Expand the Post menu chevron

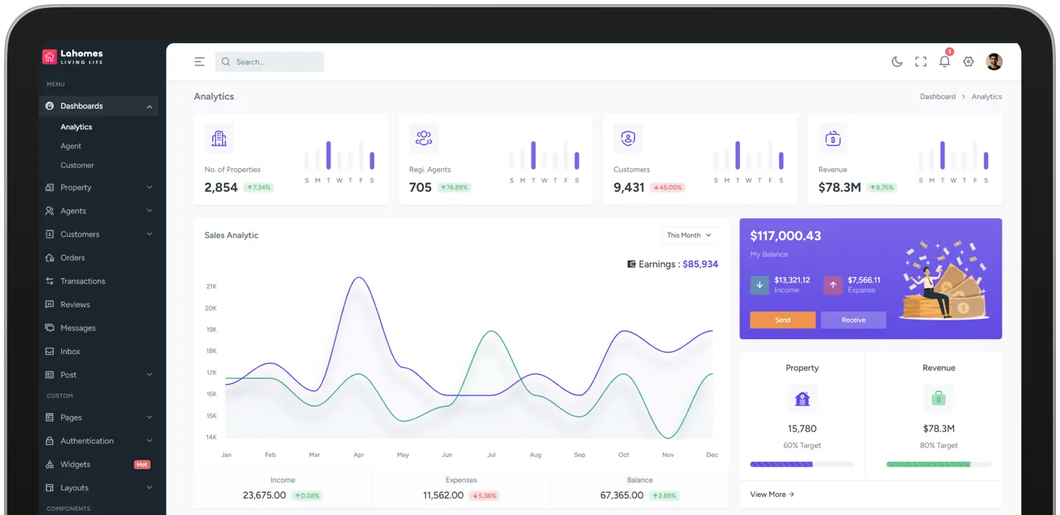click(149, 375)
